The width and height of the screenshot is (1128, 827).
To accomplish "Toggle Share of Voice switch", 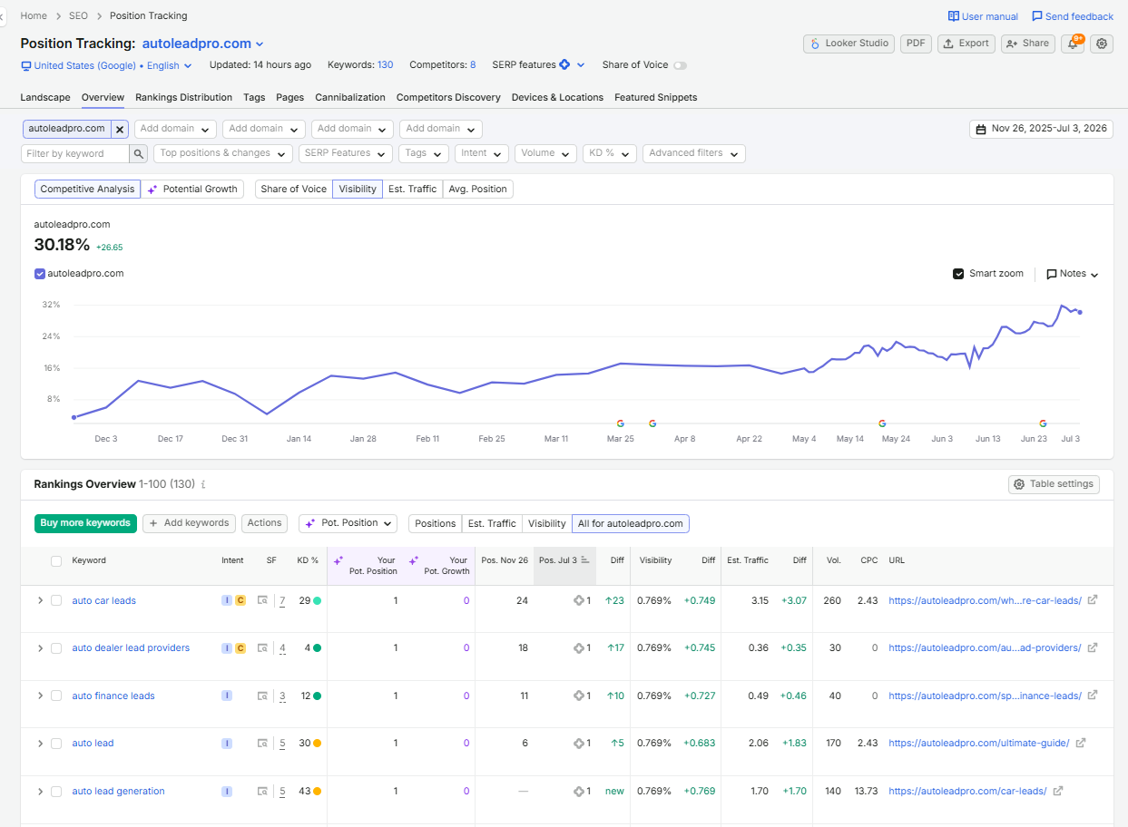I will 680,65.
